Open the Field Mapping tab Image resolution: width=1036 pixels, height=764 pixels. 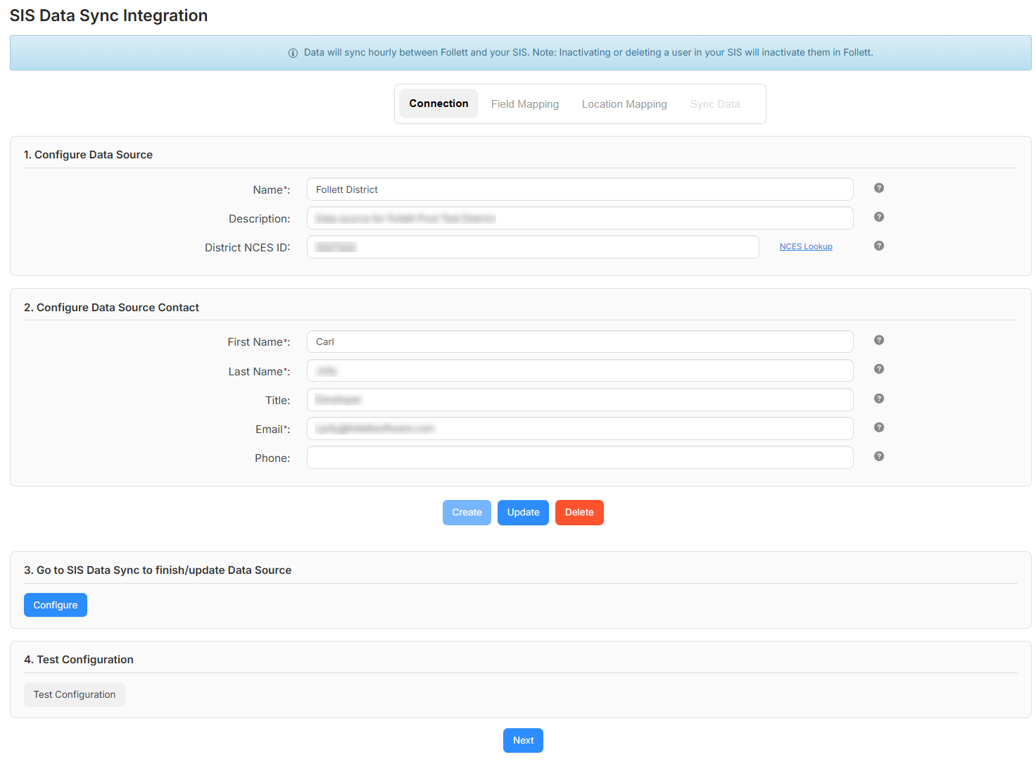pos(525,104)
